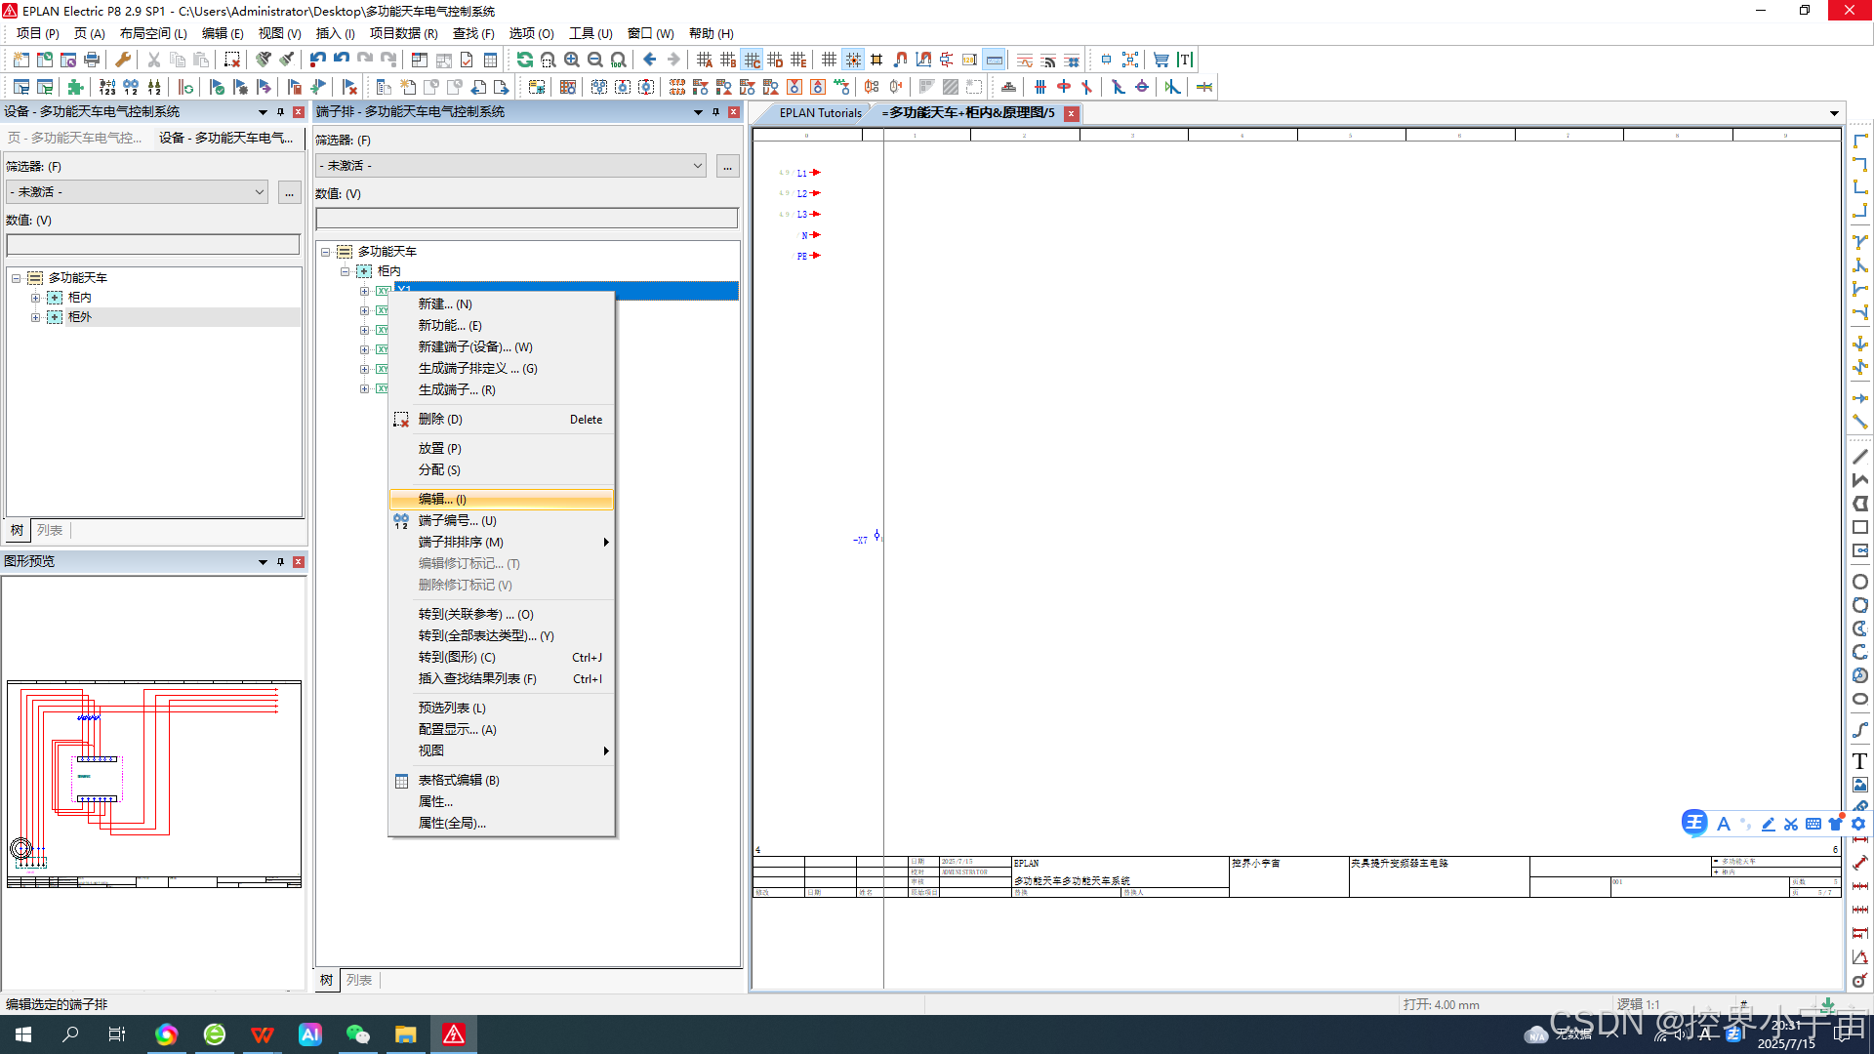The image size is (1874, 1054).
Task: Toggle snap to grid button
Action: tap(853, 60)
